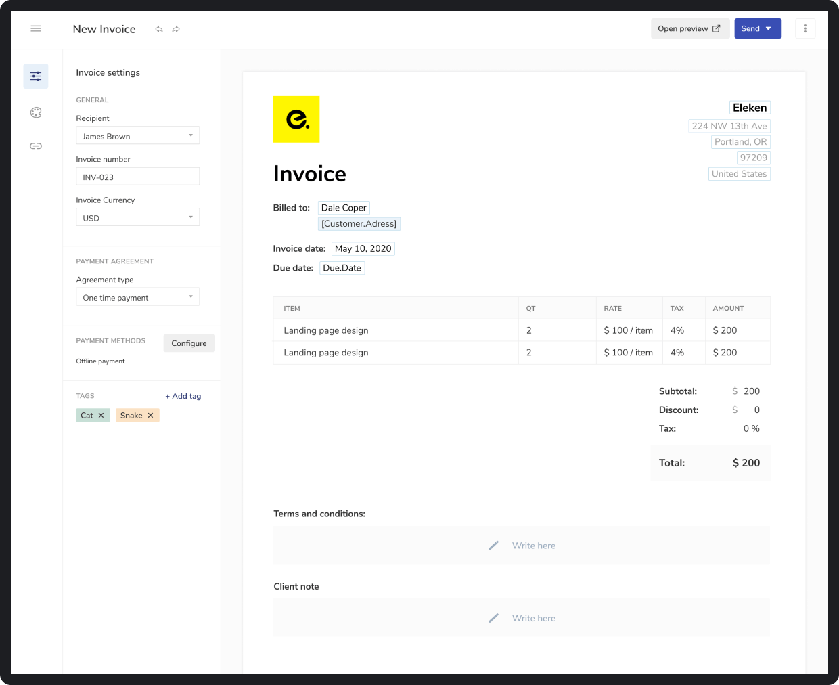Edit the Invoice number field
The width and height of the screenshot is (839, 685).
pyautogui.click(x=138, y=177)
